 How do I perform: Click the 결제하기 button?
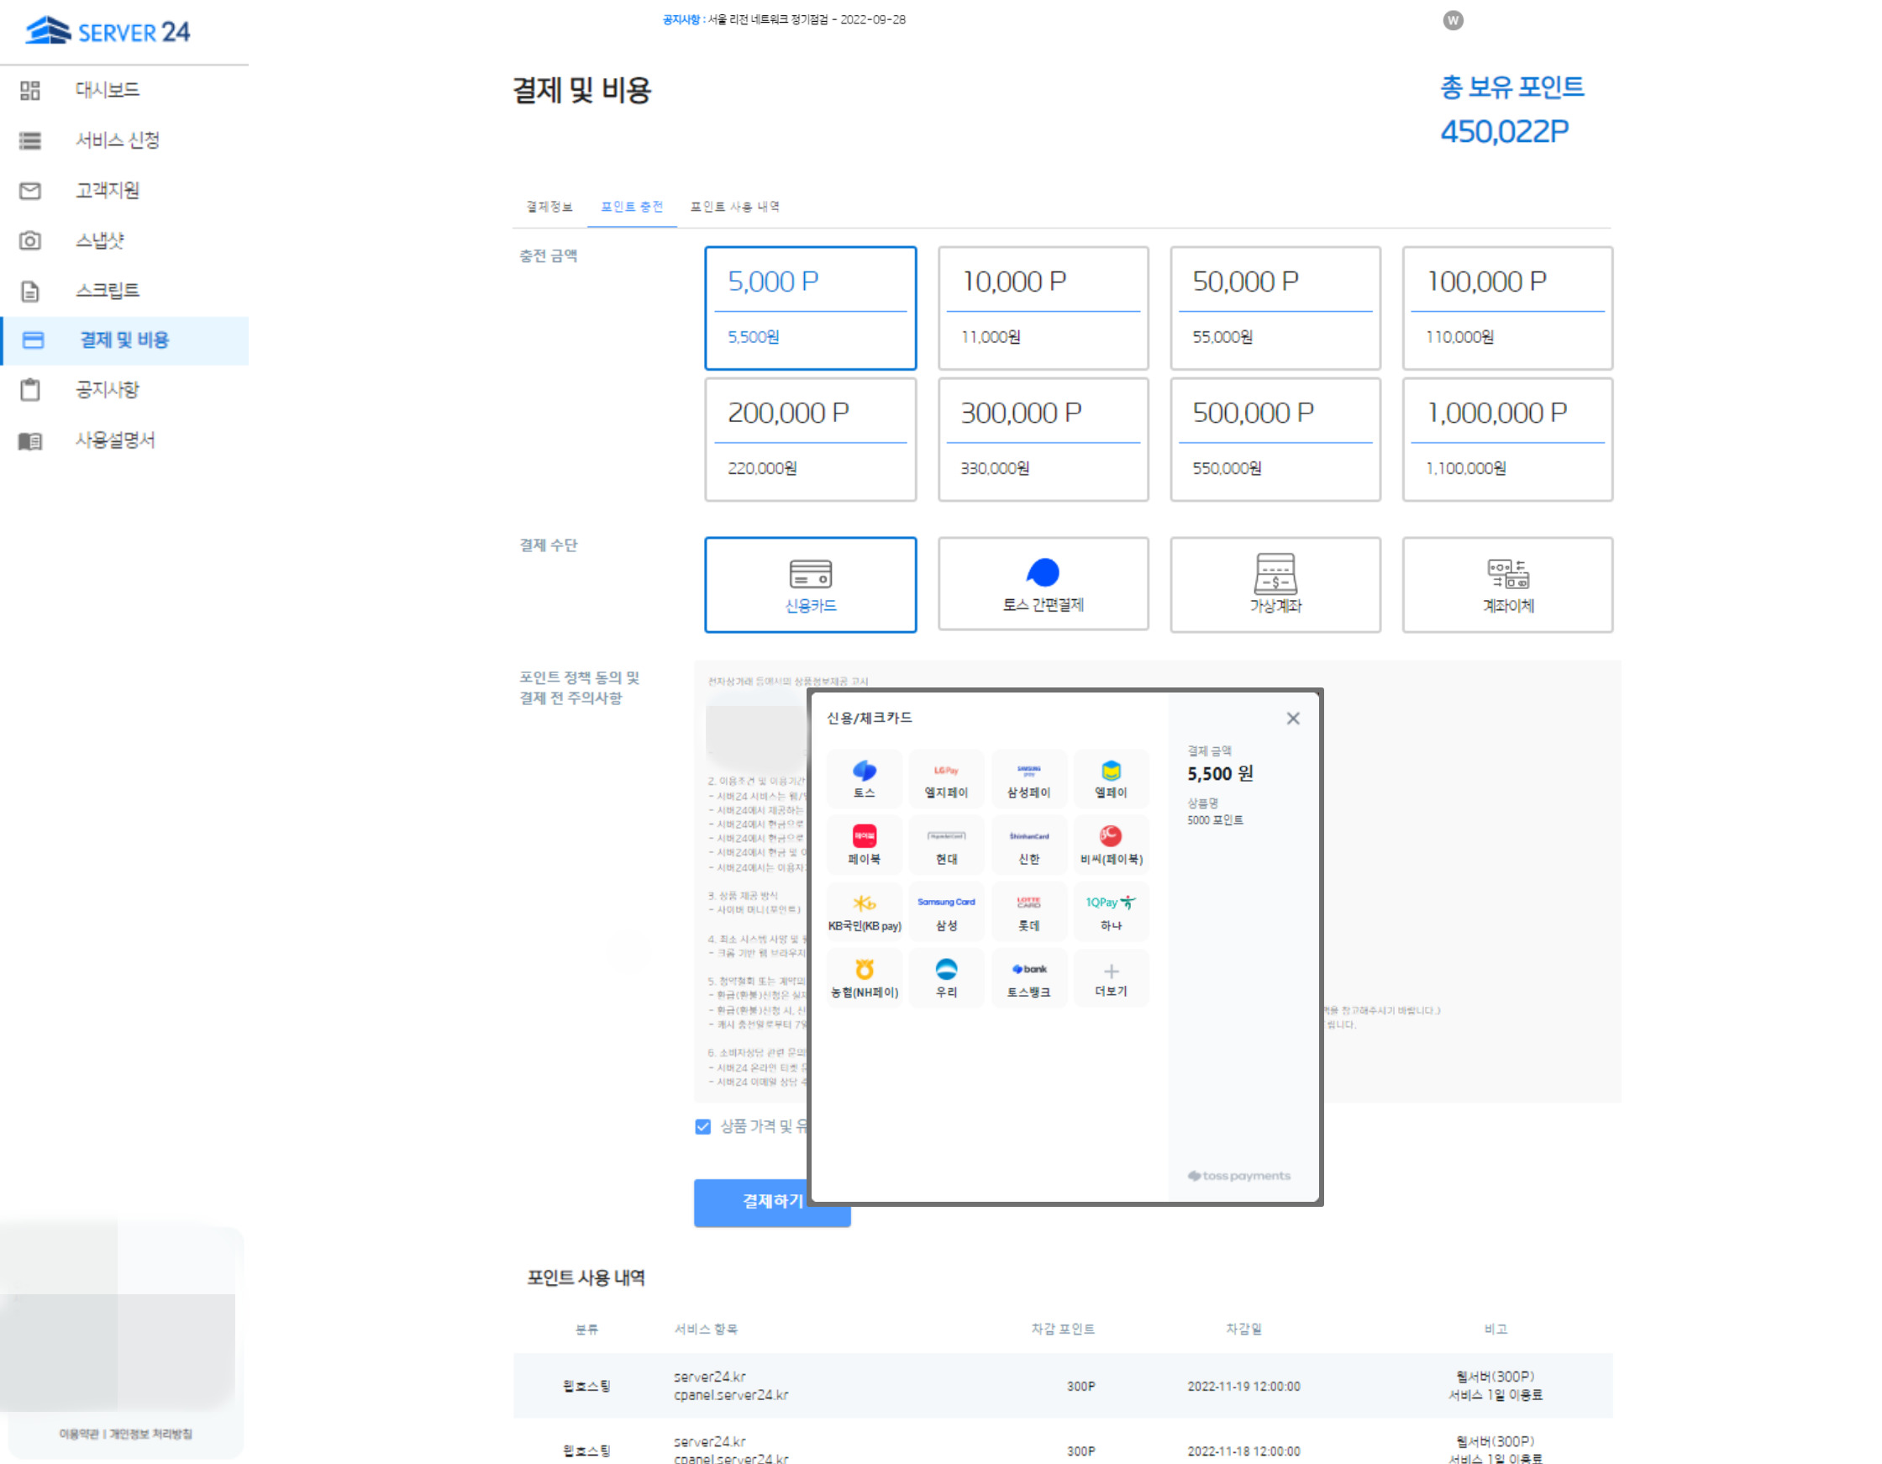pyautogui.click(x=772, y=1202)
